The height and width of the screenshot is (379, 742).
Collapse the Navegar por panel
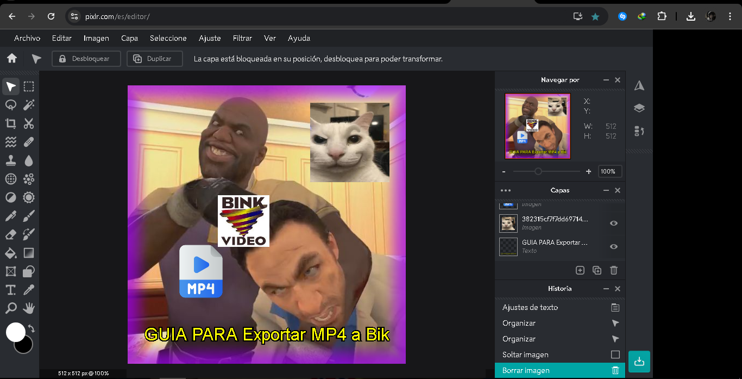606,80
